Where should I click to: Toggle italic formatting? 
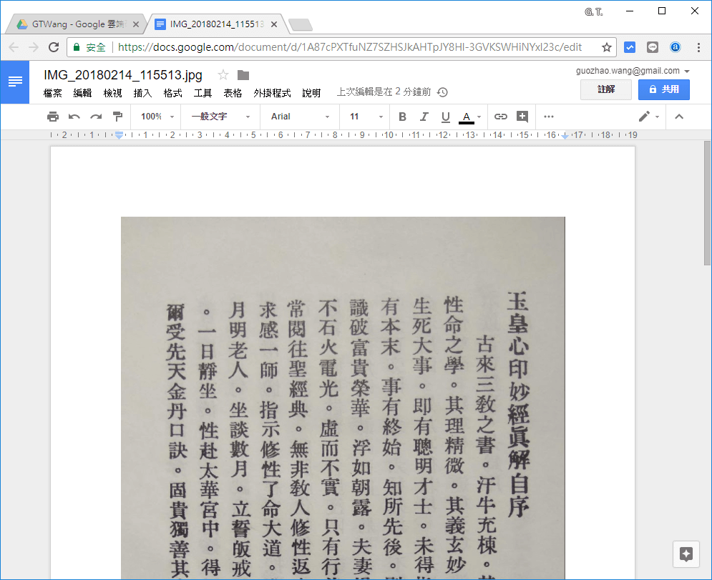coord(424,116)
